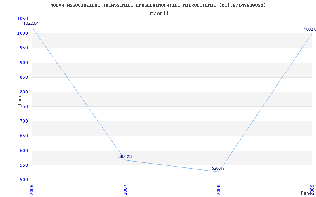The height and width of the screenshot is (197, 316).
Task: Select the Euro axis label
Action: (19, 100)
